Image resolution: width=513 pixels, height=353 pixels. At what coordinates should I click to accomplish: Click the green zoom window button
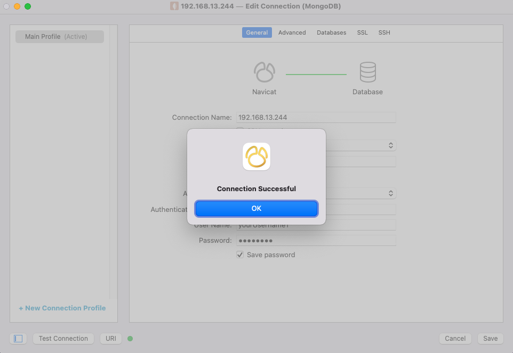tap(28, 6)
